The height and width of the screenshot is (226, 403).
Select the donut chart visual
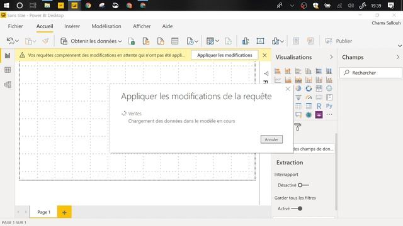309,89
